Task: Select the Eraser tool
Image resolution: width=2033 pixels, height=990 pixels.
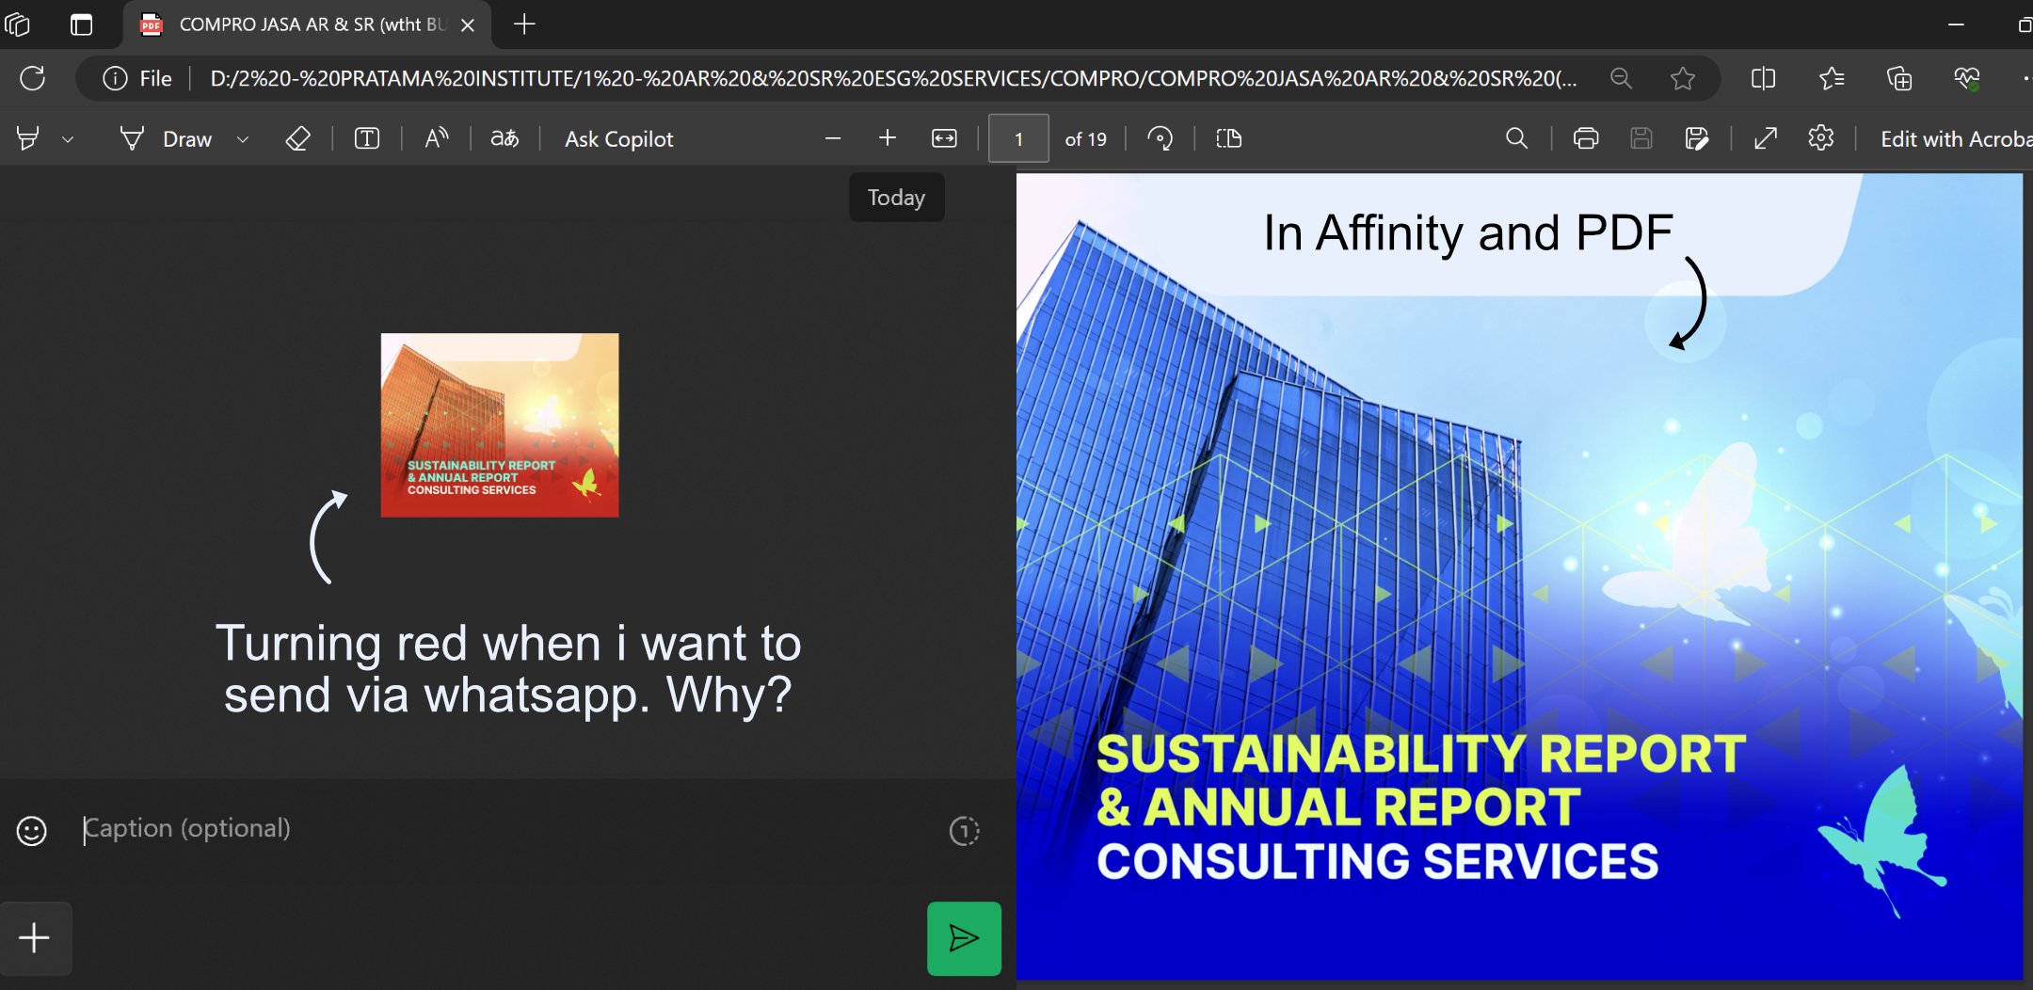Action: pyautogui.click(x=298, y=138)
